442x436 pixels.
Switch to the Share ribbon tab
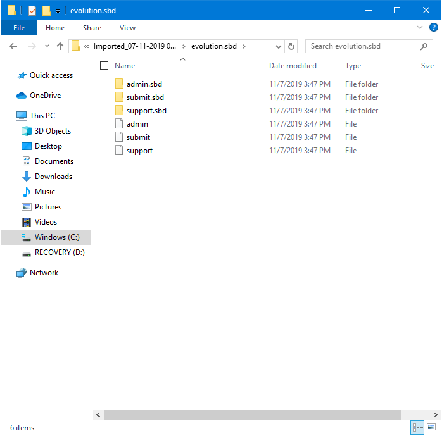(x=92, y=28)
